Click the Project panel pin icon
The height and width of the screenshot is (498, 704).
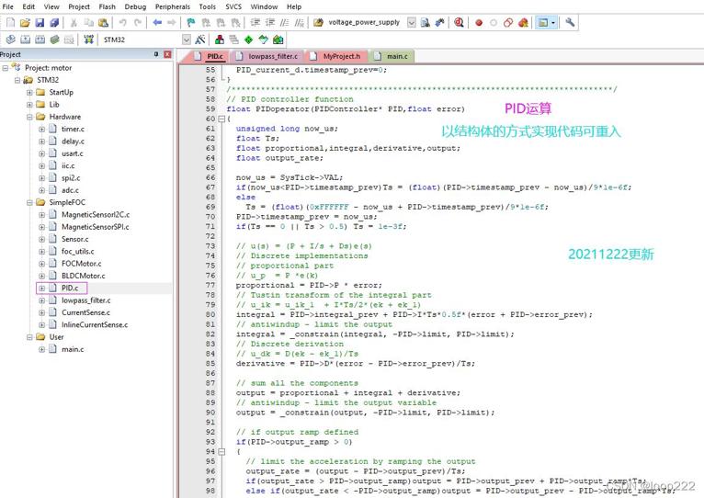(x=156, y=54)
